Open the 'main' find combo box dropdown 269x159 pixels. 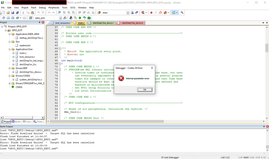[x=128, y=13]
